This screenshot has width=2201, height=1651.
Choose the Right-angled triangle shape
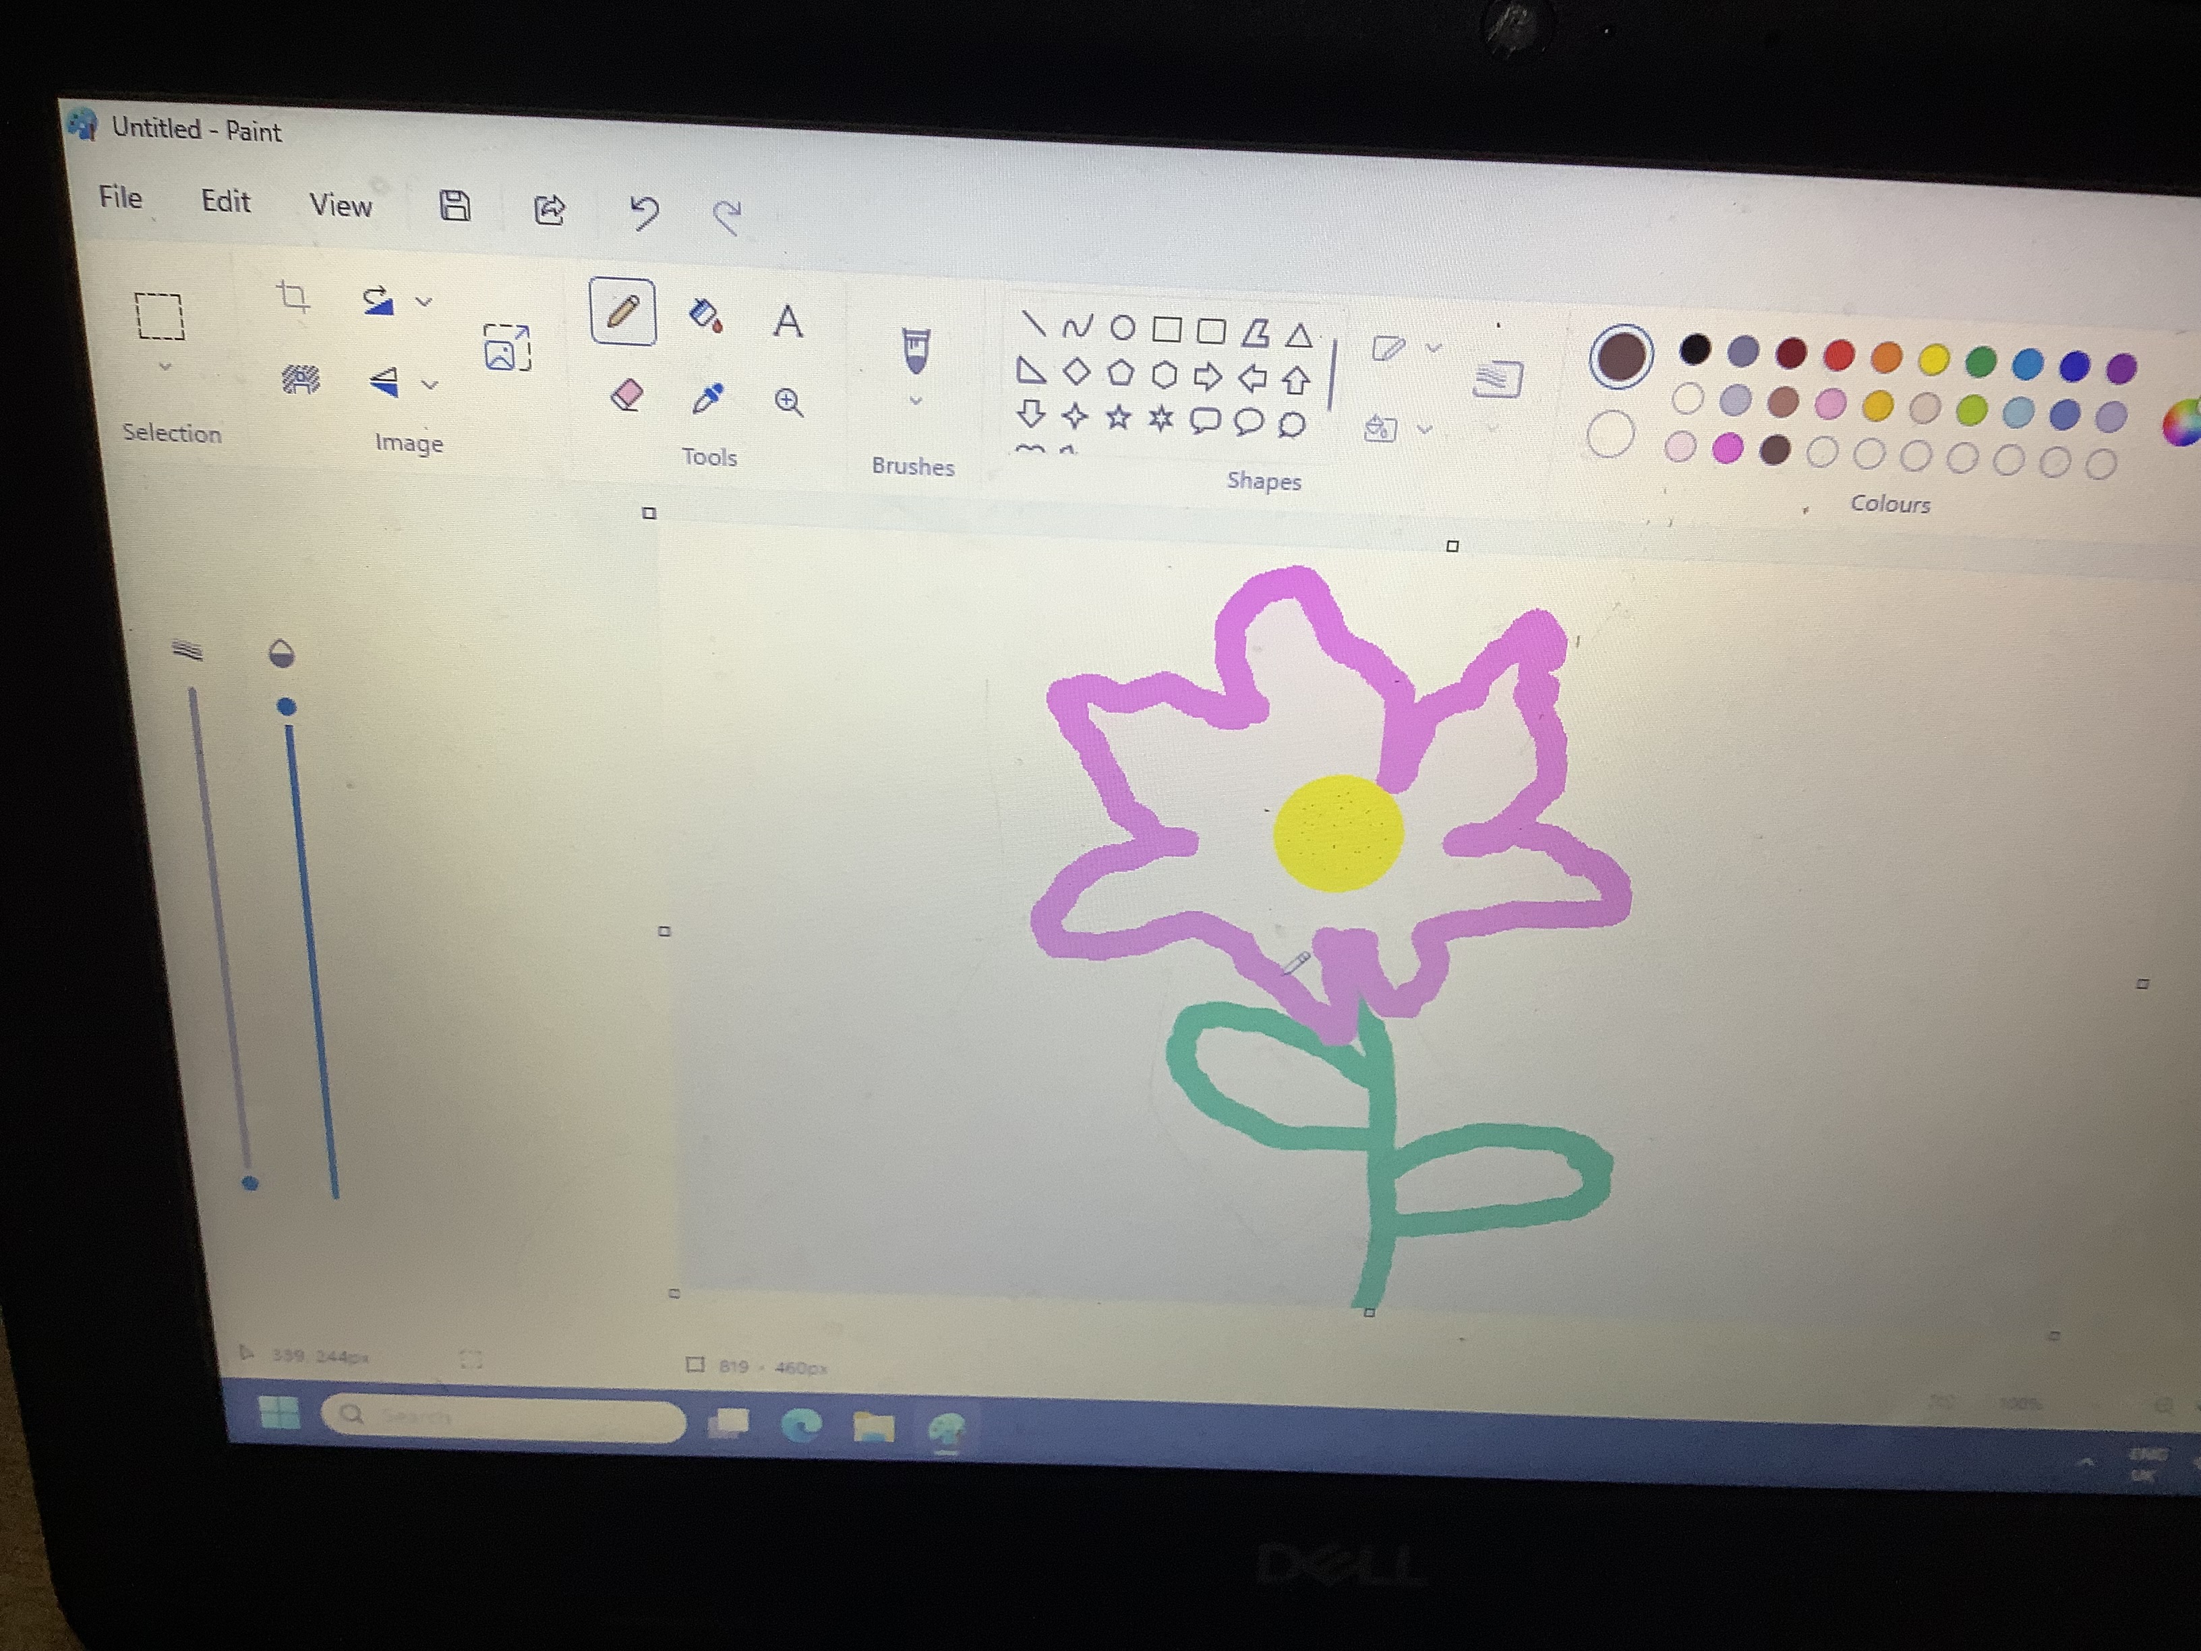coord(1031,370)
